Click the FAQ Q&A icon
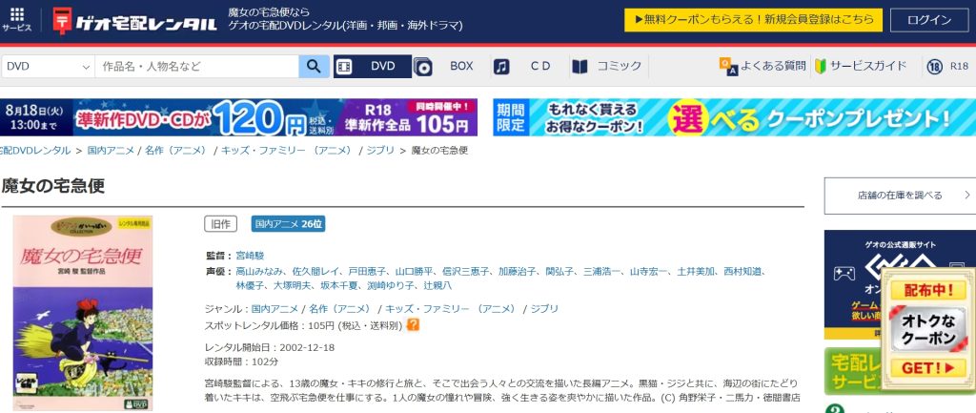Screen dimensions: 976x413 point(728,66)
